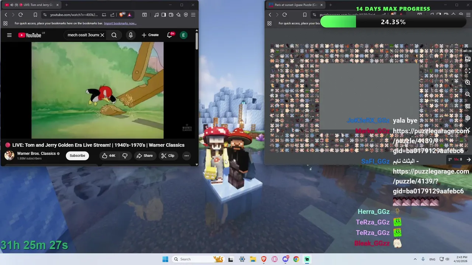The image size is (472, 265).
Task: Arrange puzzle pieces with grid icon
Action: (x=468, y=106)
